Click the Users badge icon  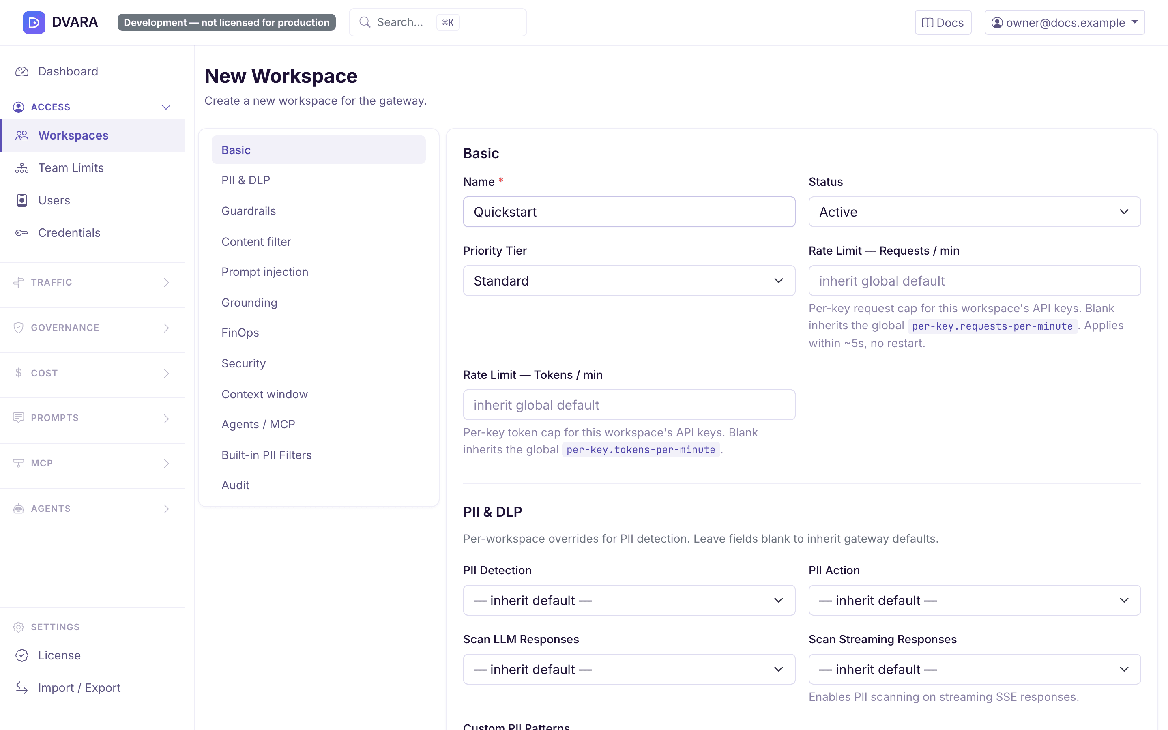22,200
